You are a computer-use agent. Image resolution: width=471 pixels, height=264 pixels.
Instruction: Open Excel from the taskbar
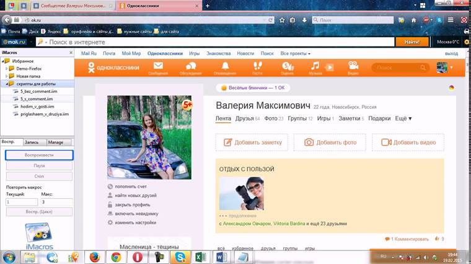point(200,257)
